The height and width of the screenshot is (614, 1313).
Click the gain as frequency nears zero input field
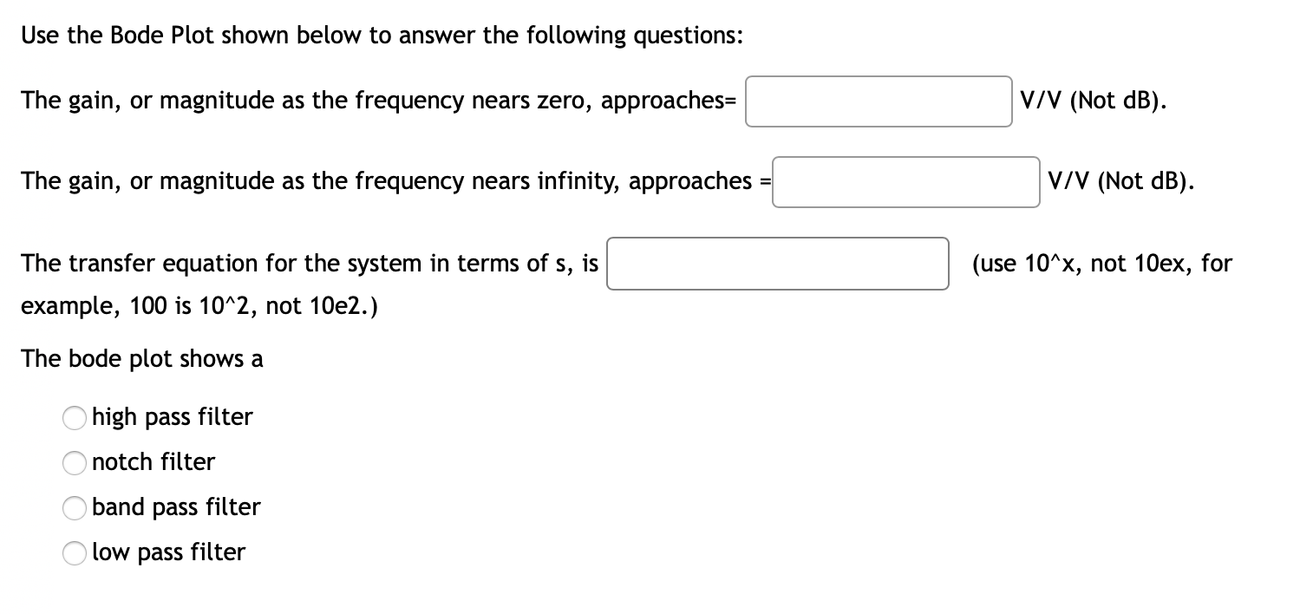(878, 101)
